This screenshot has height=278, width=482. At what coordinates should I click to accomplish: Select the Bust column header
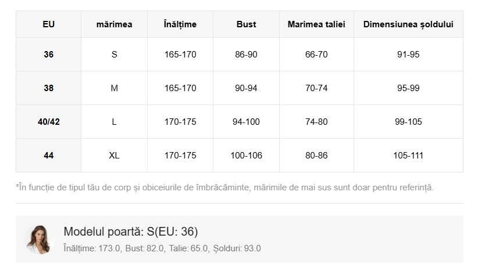click(246, 24)
